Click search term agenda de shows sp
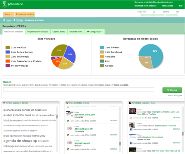Viewport: 185px width, 154px height. click(x=20, y=141)
